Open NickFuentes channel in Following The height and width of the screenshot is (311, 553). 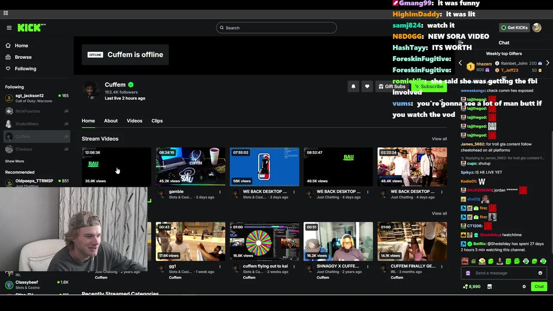37,111
